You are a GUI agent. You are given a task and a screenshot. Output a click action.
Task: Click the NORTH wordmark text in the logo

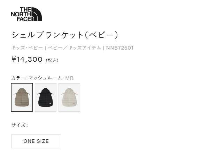(x=21, y=14)
